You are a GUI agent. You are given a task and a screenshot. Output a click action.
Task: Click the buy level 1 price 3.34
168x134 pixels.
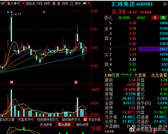point(133,49)
